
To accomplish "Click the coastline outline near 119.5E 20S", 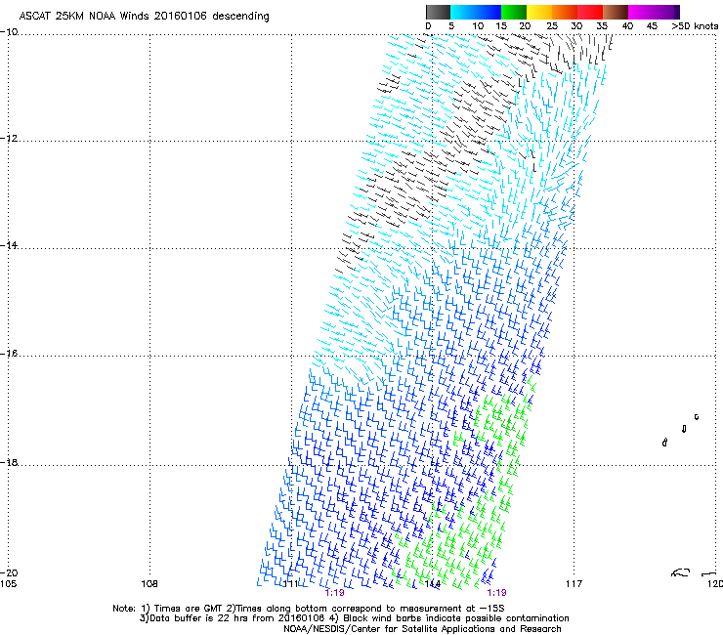I will (681, 572).
